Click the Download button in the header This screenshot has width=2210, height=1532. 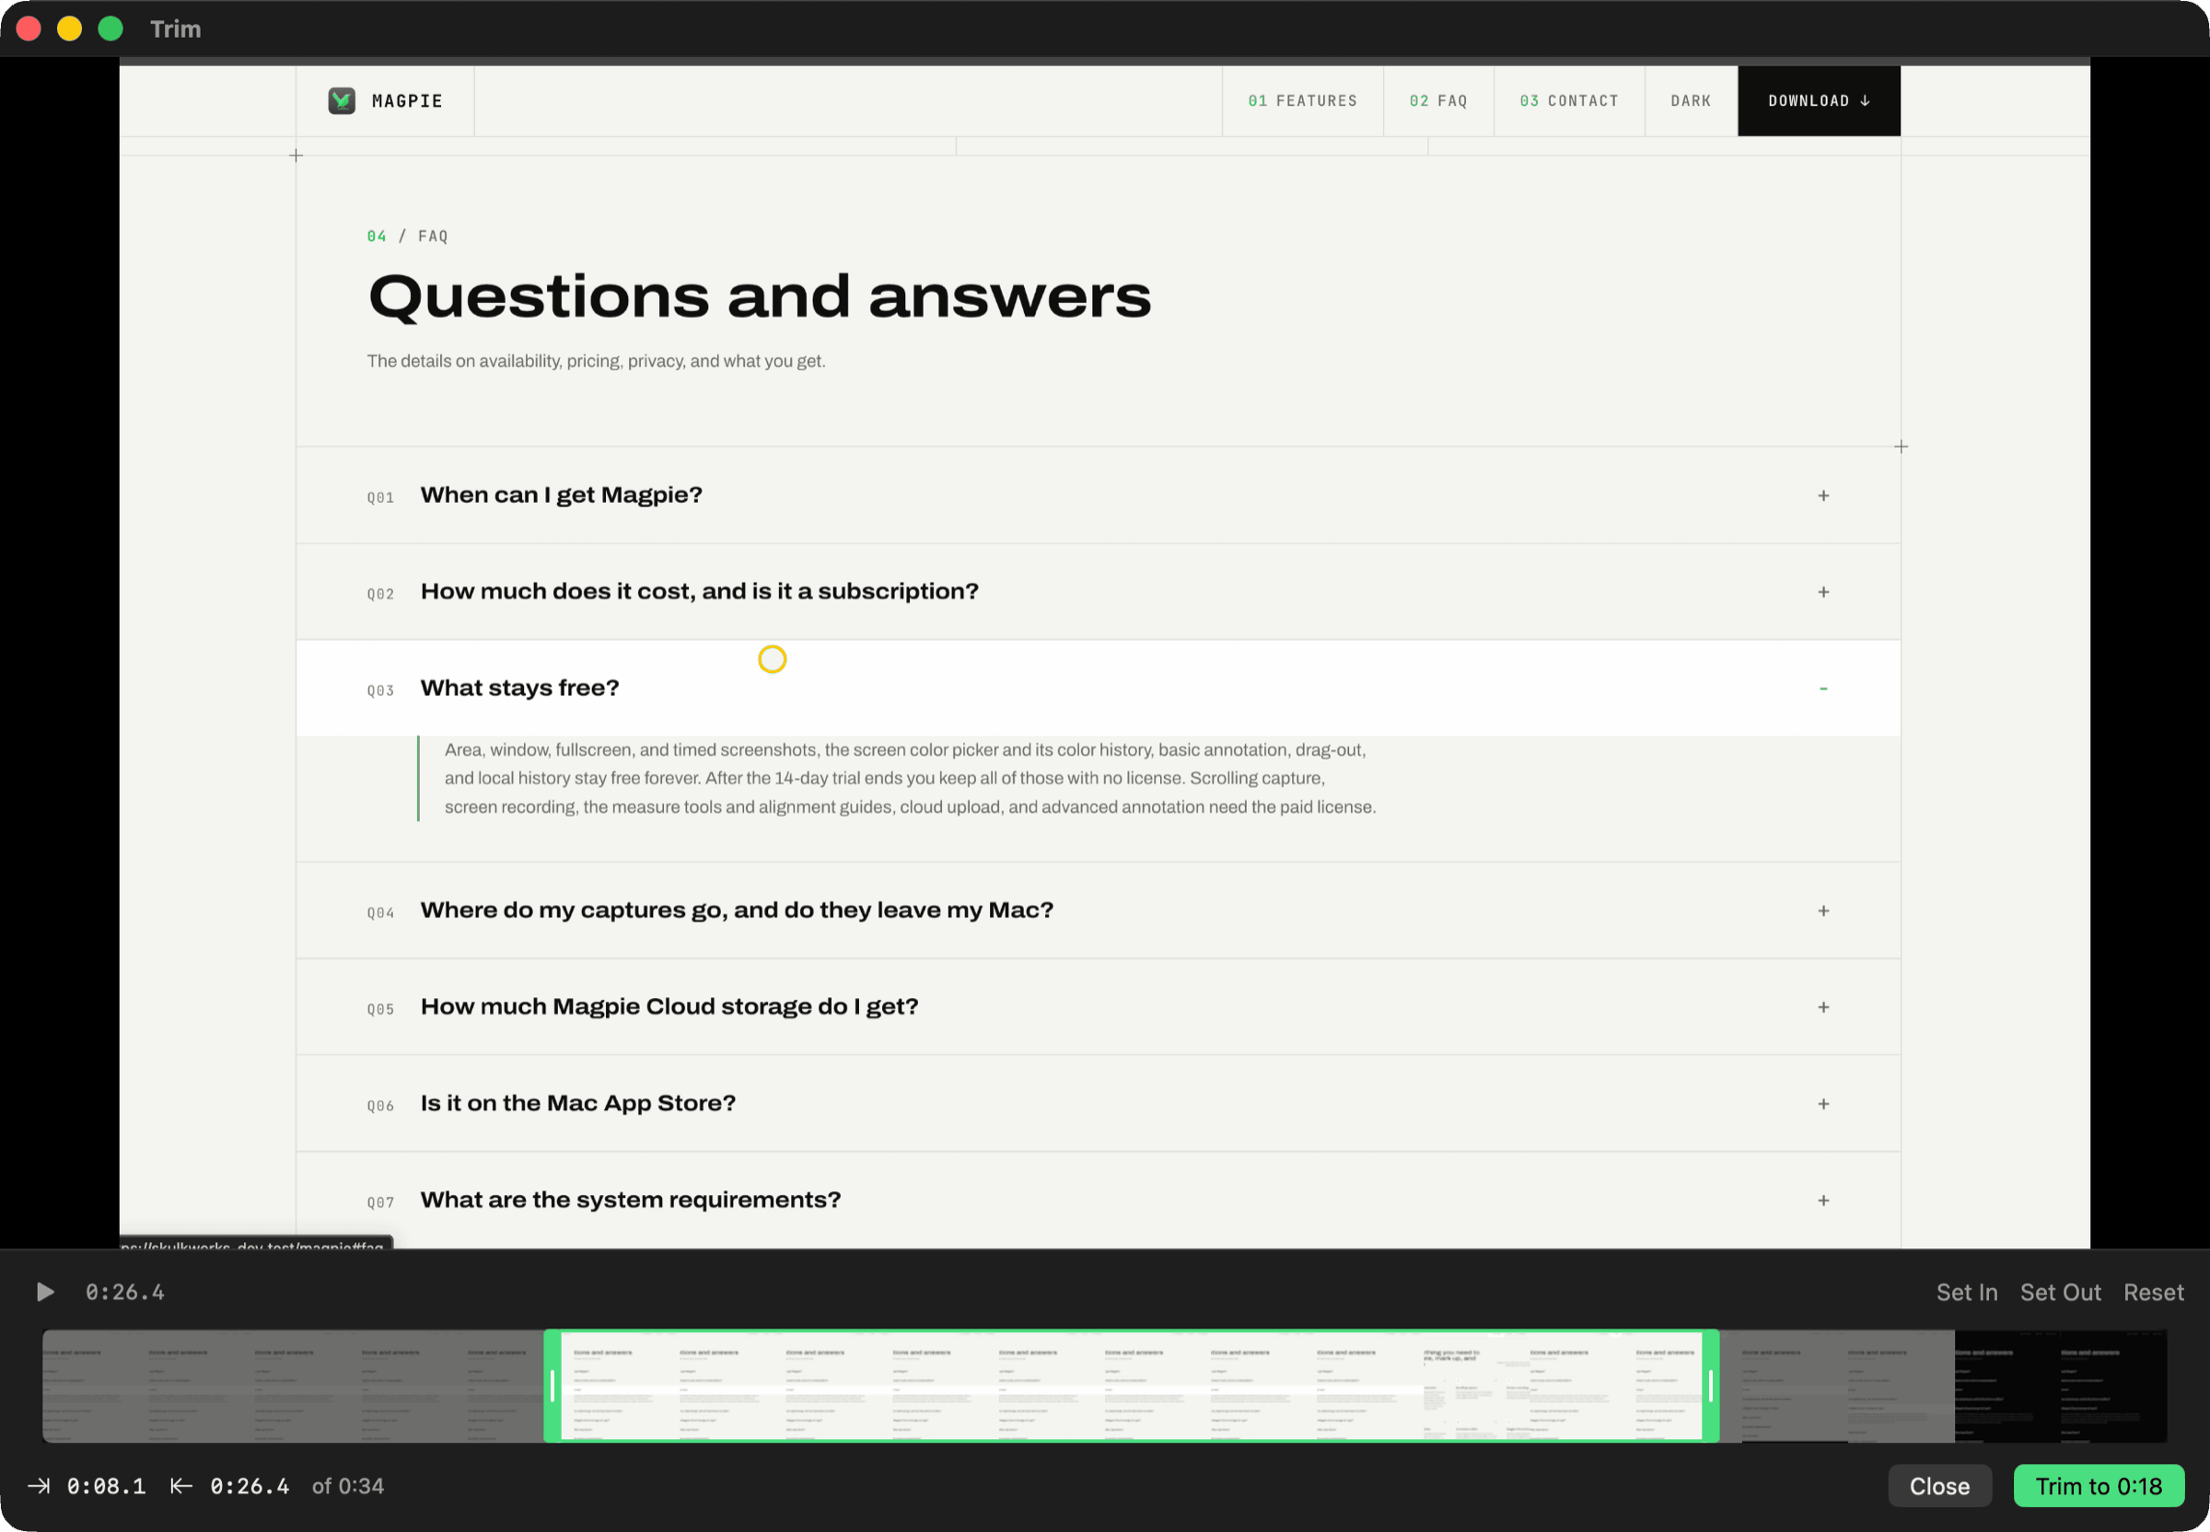pos(1819,100)
